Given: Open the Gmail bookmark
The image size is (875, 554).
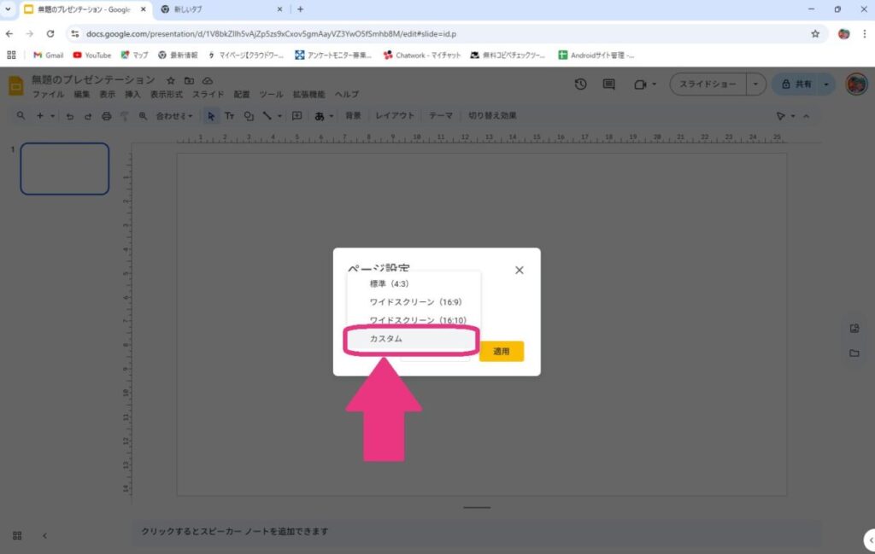Looking at the screenshot, I should click(48, 55).
